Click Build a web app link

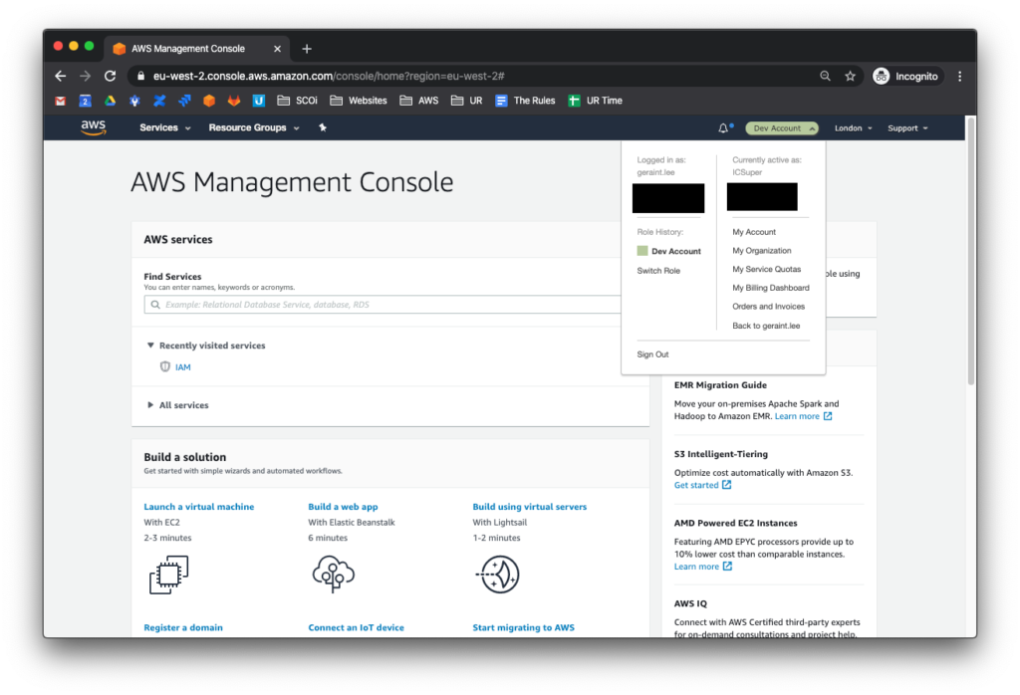[x=343, y=507]
